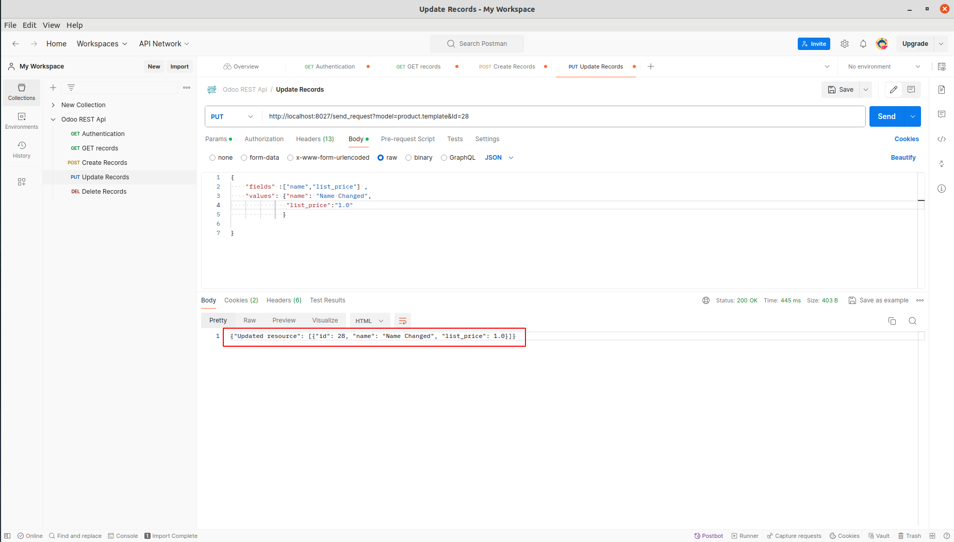
Task: Open the Collections sidebar panel
Action: [x=22, y=92]
